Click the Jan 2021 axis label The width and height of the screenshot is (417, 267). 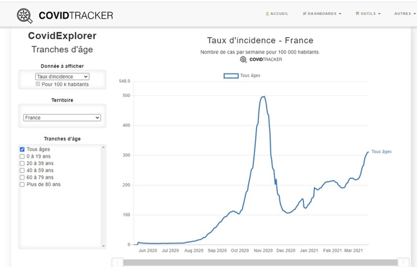coord(309,250)
